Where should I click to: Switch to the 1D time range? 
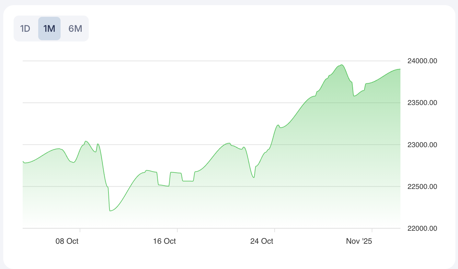(25, 29)
